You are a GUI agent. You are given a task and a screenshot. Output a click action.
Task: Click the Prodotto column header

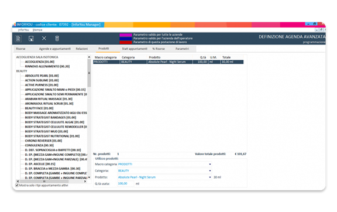(x=154, y=57)
